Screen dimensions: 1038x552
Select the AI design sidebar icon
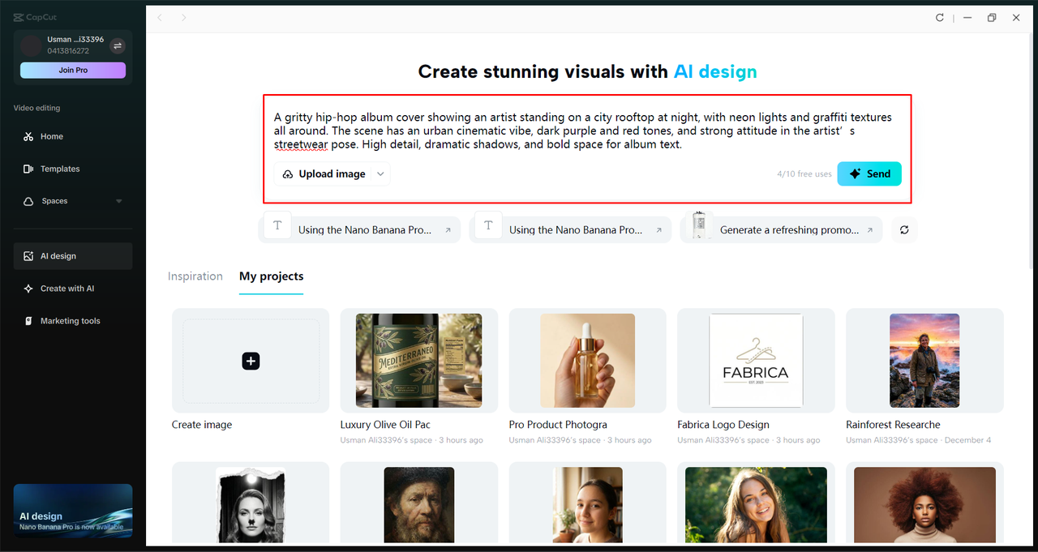coord(28,255)
